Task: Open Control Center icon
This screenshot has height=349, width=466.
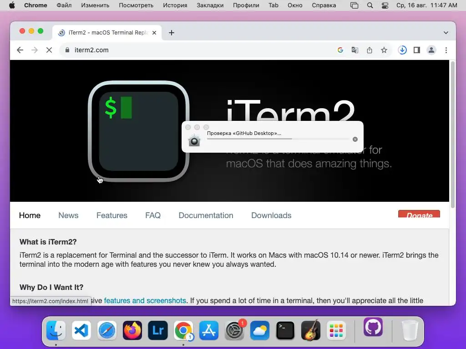Action: [x=385, y=5]
